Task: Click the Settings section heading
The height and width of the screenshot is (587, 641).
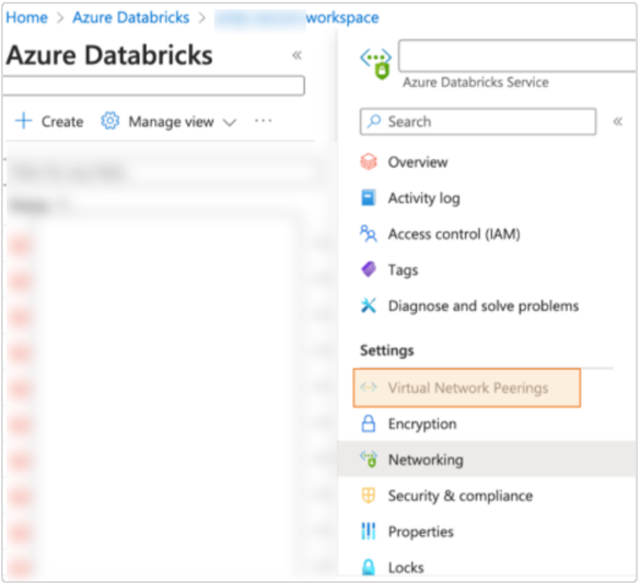Action: (x=387, y=350)
